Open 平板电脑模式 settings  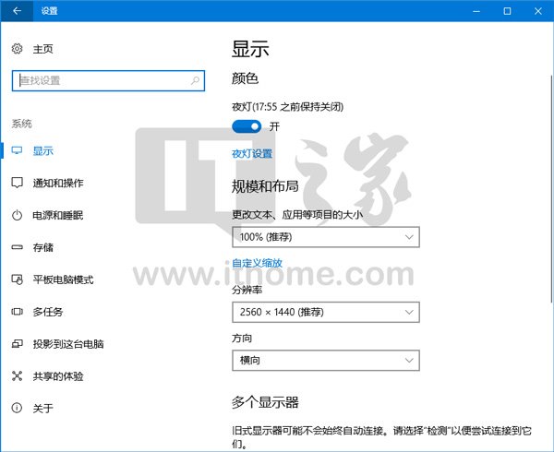pos(63,280)
